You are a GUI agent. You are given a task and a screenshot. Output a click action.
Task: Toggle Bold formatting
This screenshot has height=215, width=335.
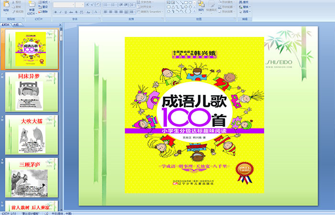coord(56,12)
